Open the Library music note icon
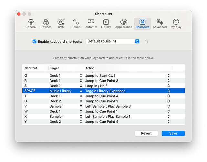This screenshot has height=162, width=207. [x=106, y=22]
